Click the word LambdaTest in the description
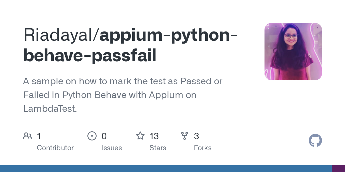 tap(50, 109)
